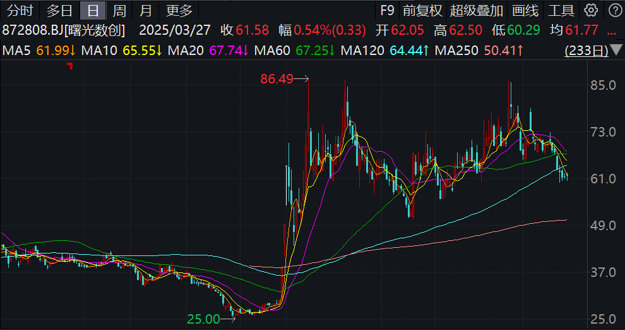Click the low price 60.29
Screen dimensions: 625x330
(x=523, y=30)
